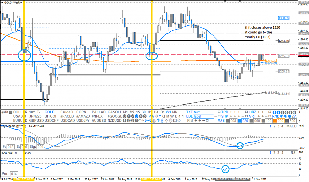Click circled 3 (highlighted blue) beside #GOOGL
Screen dimensions: 309x182
pyautogui.click(x=136, y=116)
